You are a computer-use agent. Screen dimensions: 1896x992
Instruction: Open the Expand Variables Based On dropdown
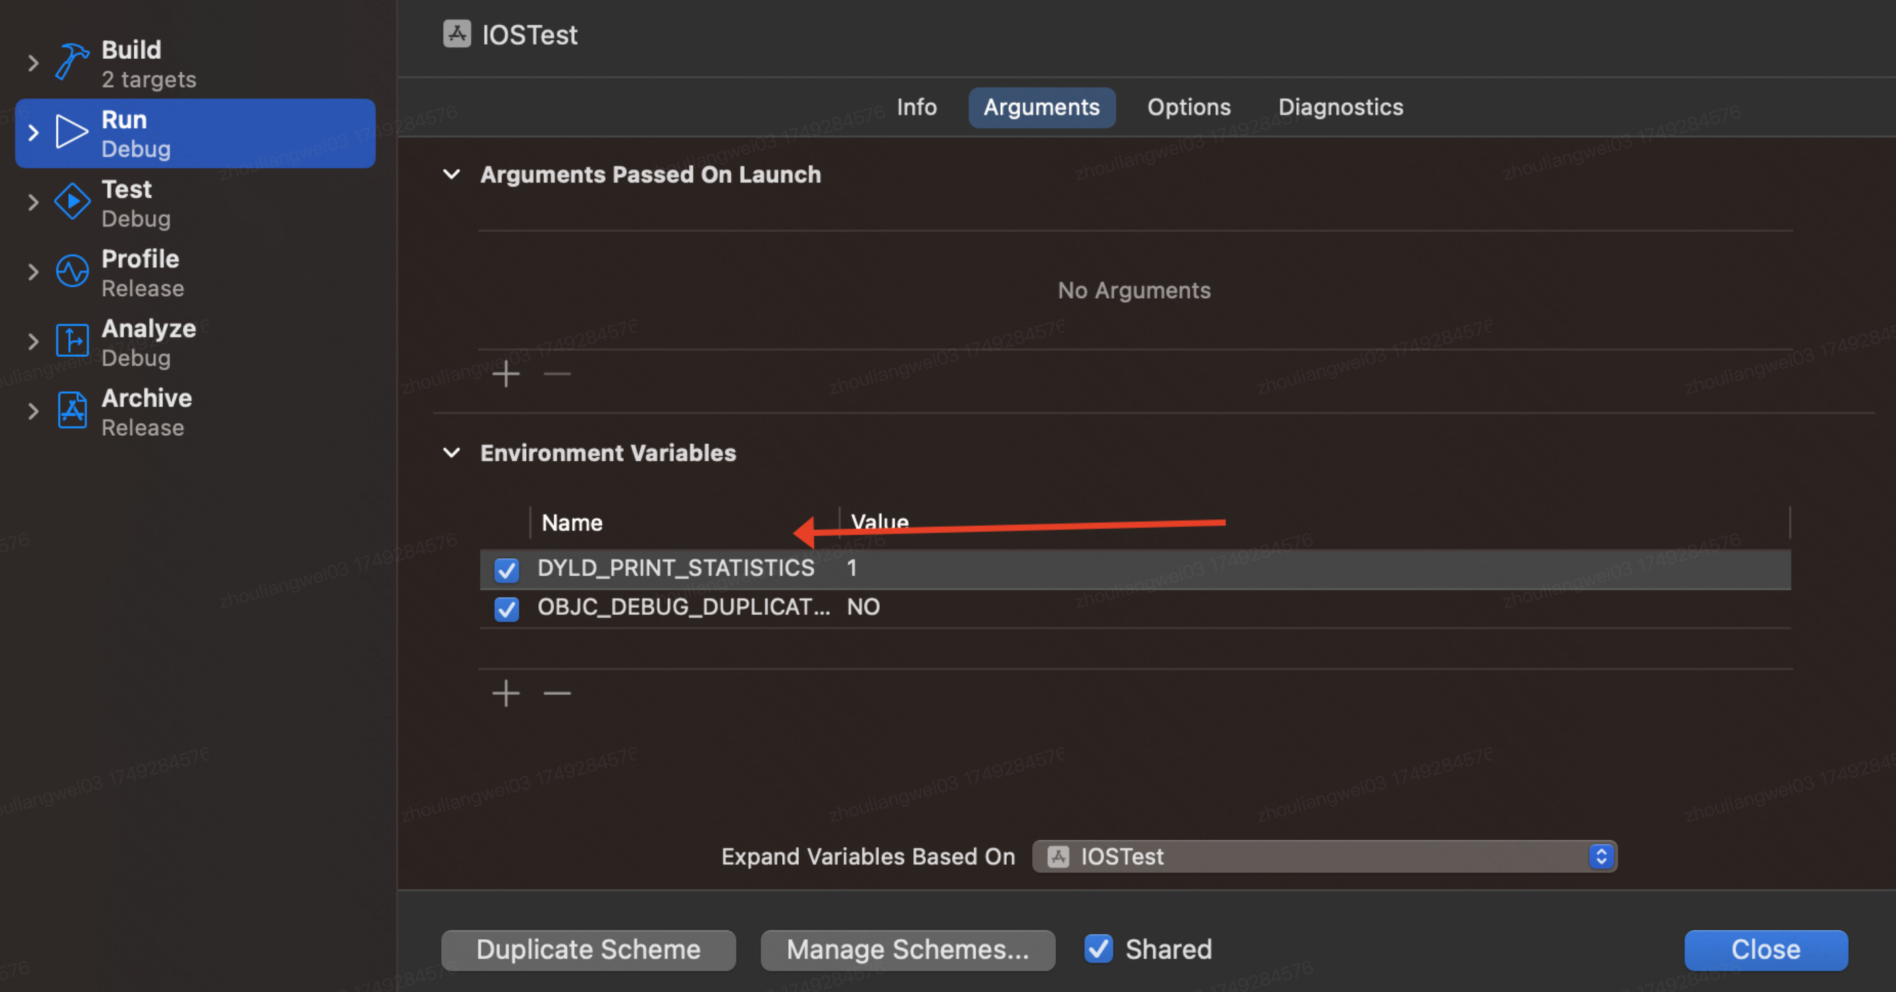click(x=1324, y=856)
